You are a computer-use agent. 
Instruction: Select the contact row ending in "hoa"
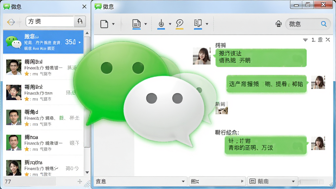click(x=43, y=142)
